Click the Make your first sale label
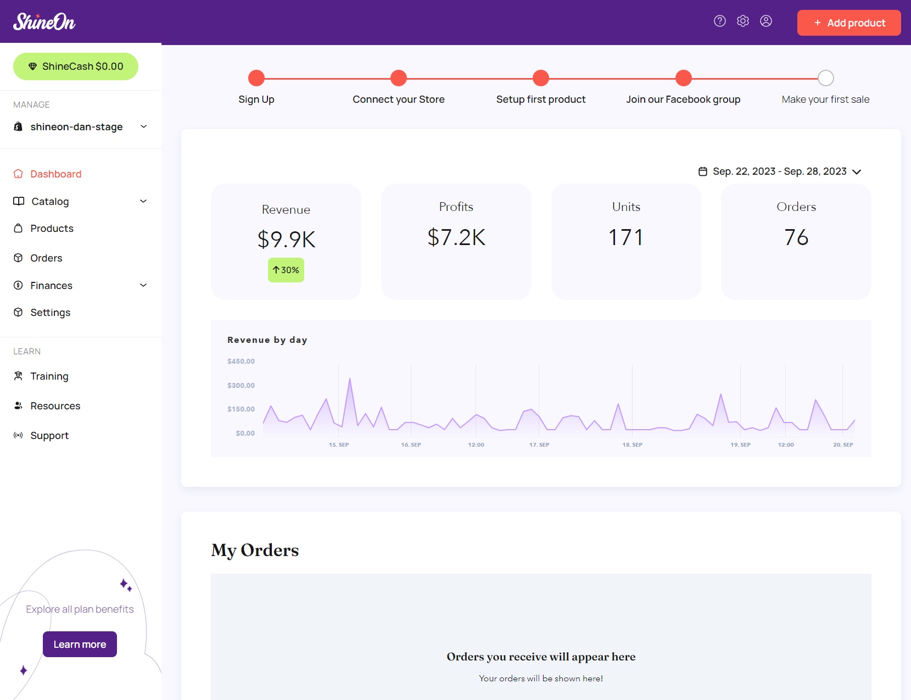The height and width of the screenshot is (700, 911). click(x=826, y=99)
